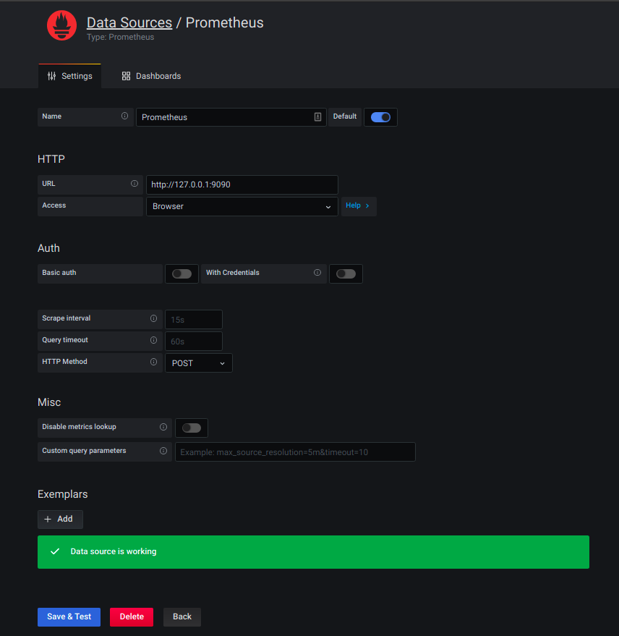Click the 'Disable metrics lookup' label
This screenshot has width=619, height=636.
[79, 427]
